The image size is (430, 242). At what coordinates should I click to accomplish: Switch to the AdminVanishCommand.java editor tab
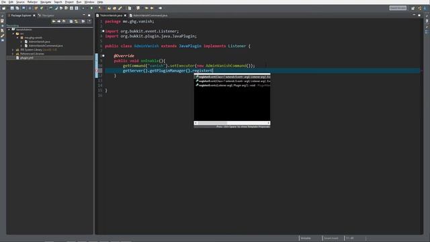(150, 15)
